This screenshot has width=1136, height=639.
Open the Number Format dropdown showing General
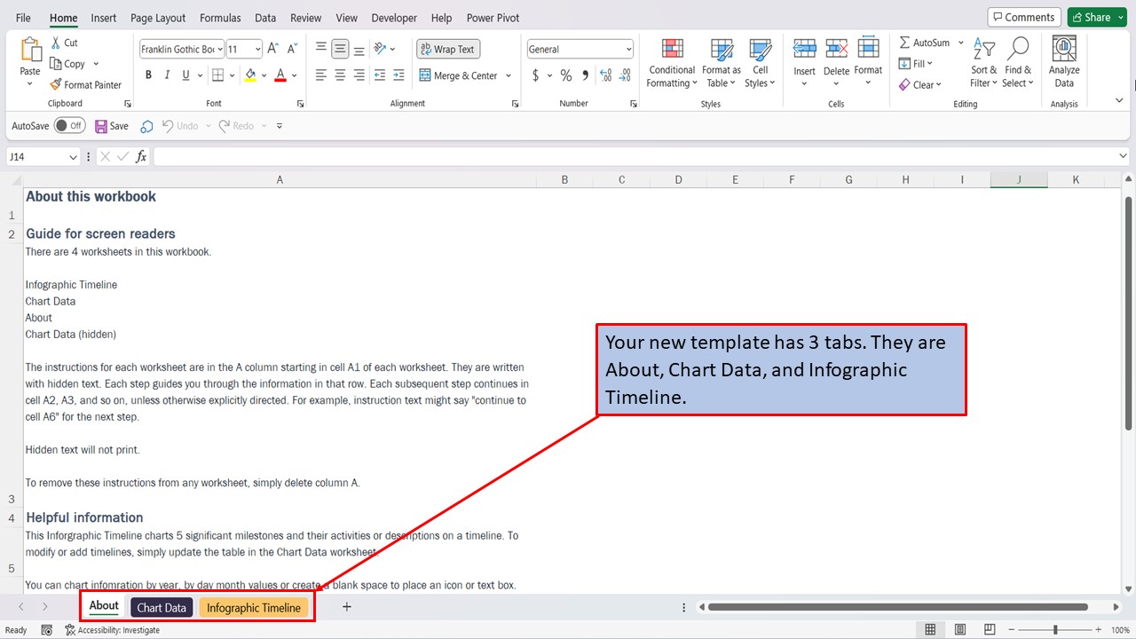pos(579,48)
